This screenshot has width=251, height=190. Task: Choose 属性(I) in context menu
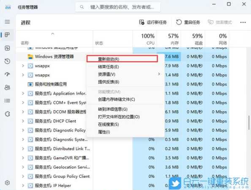(x=125, y=132)
